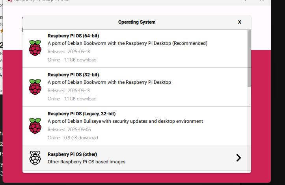Click the red raspberry icon for Legacy 32-bit
285x185 pixels.
pyautogui.click(x=35, y=126)
